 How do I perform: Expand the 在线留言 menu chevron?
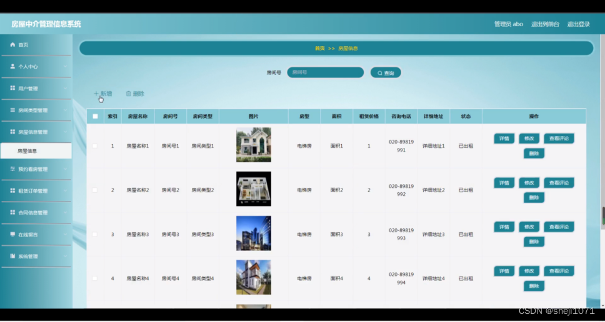click(x=65, y=234)
